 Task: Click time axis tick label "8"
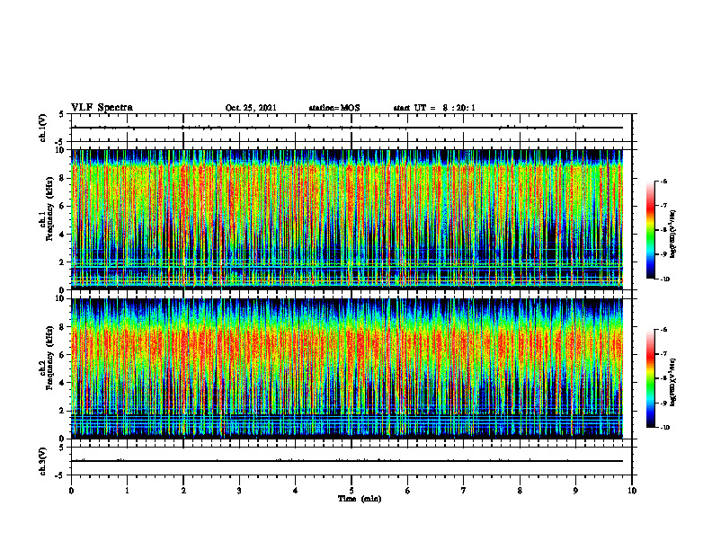click(x=520, y=491)
